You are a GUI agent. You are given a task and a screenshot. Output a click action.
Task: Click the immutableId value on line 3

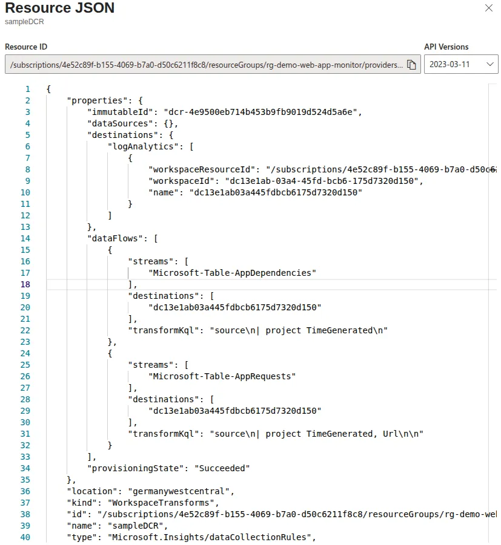pyautogui.click(x=260, y=112)
